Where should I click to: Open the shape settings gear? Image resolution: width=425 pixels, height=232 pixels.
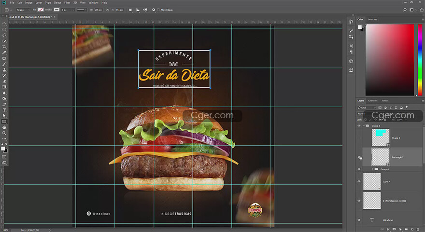[154, 10]
